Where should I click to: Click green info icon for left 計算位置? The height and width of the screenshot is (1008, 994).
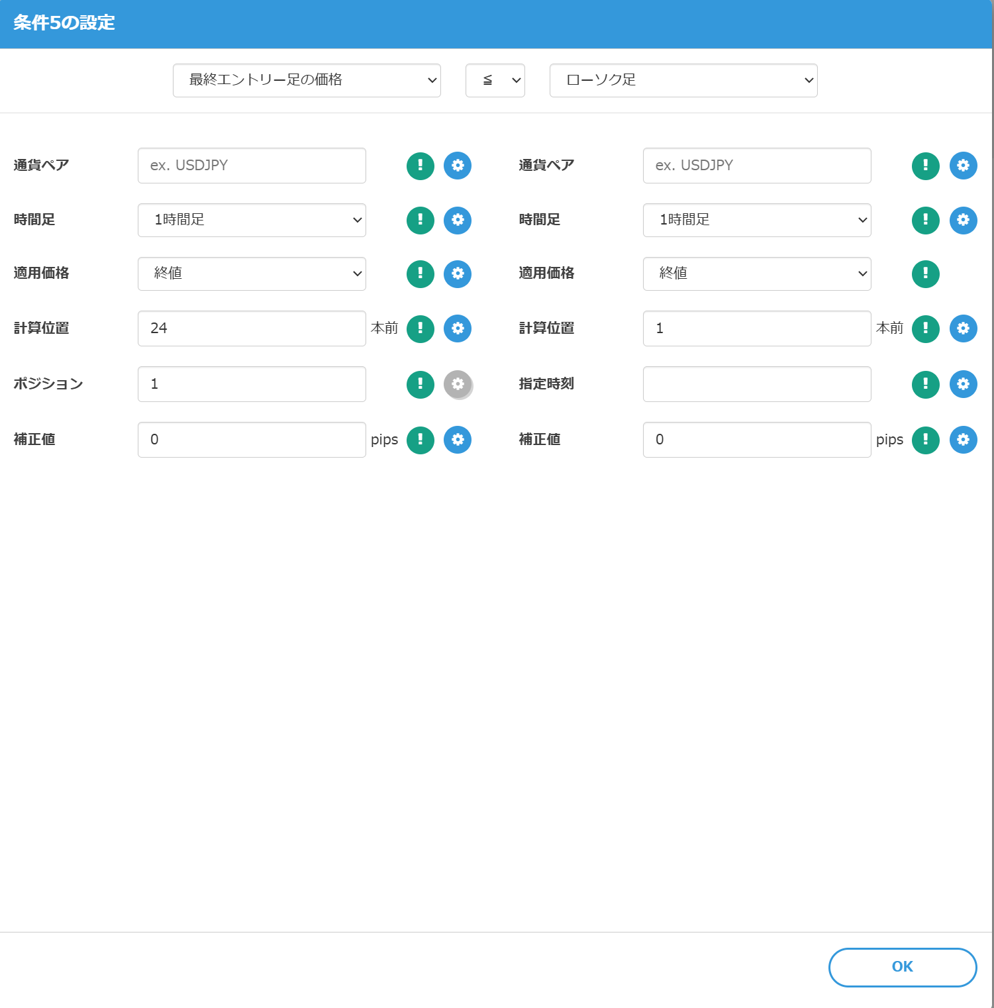point(420,328)
